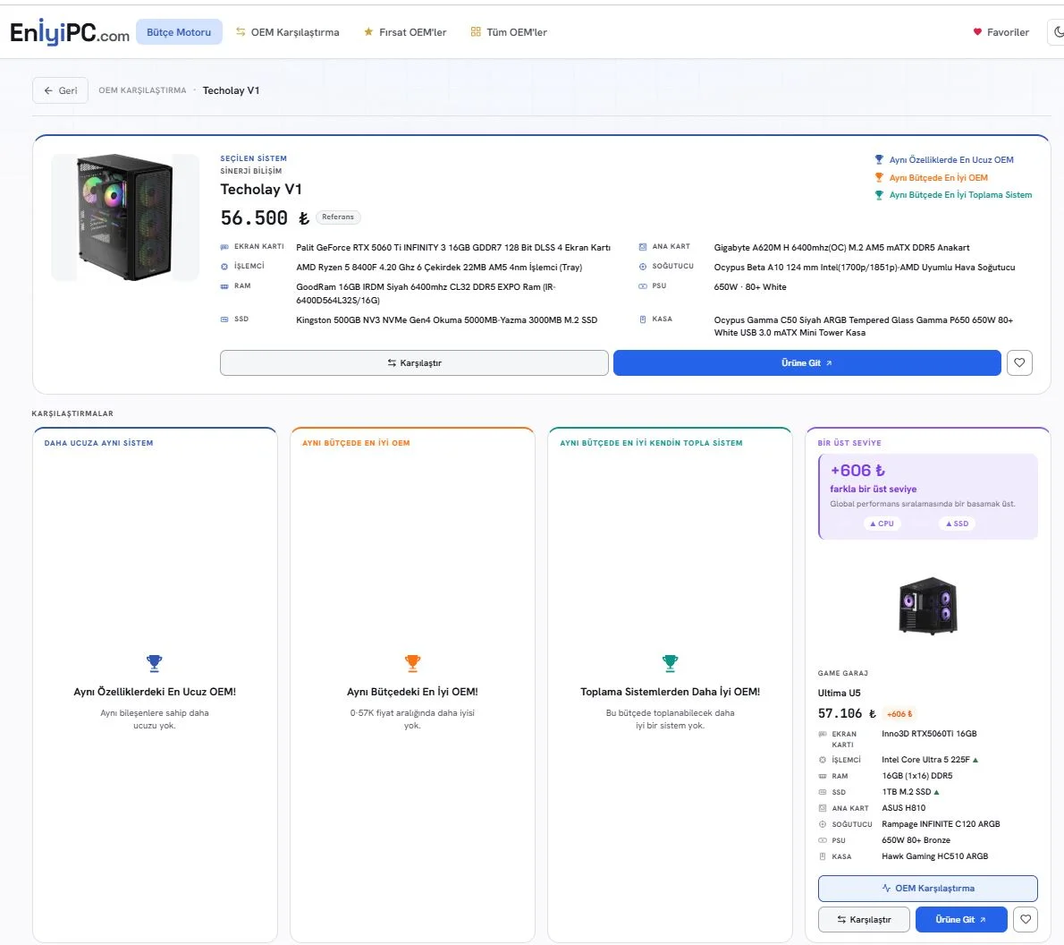Click Ürüne Git for Techolay V1

click(x=806, y=362)
